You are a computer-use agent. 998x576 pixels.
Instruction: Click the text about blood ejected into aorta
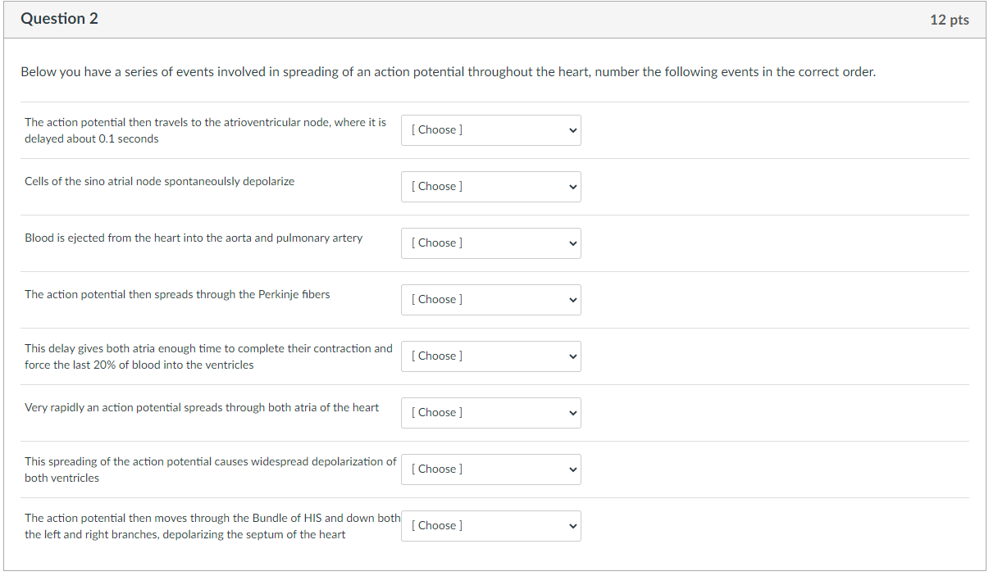[x=194, y=238]
